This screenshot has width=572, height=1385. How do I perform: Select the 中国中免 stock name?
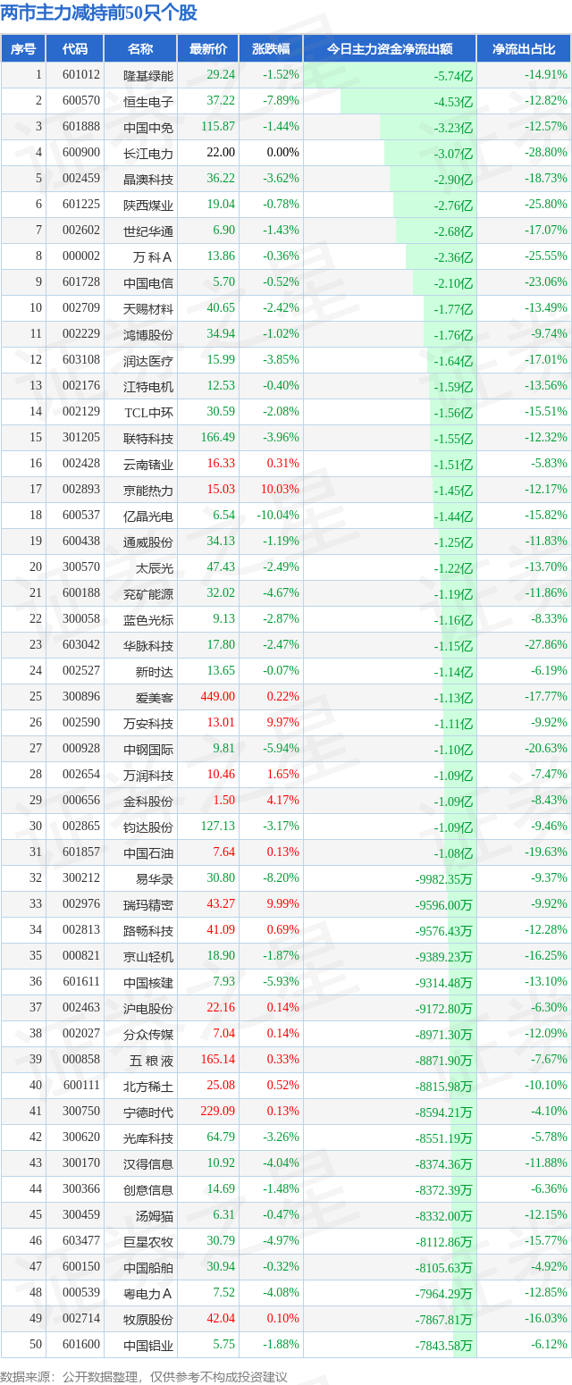[148, 127]
